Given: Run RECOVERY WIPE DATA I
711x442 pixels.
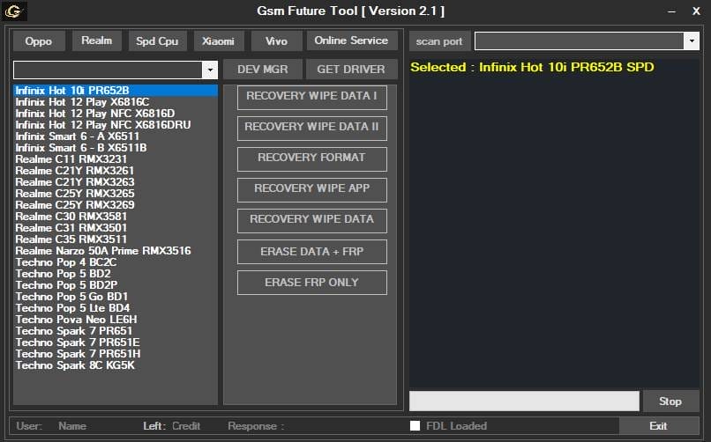Looking at the screenshot, I should click(312, 97).
